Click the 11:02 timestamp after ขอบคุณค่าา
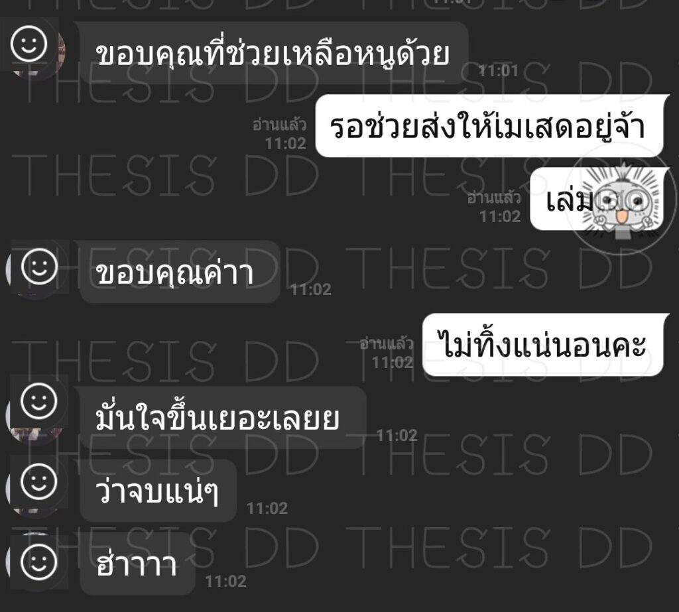Image resolution: width=679 pixels, height=612 pixels. (311, 289)
